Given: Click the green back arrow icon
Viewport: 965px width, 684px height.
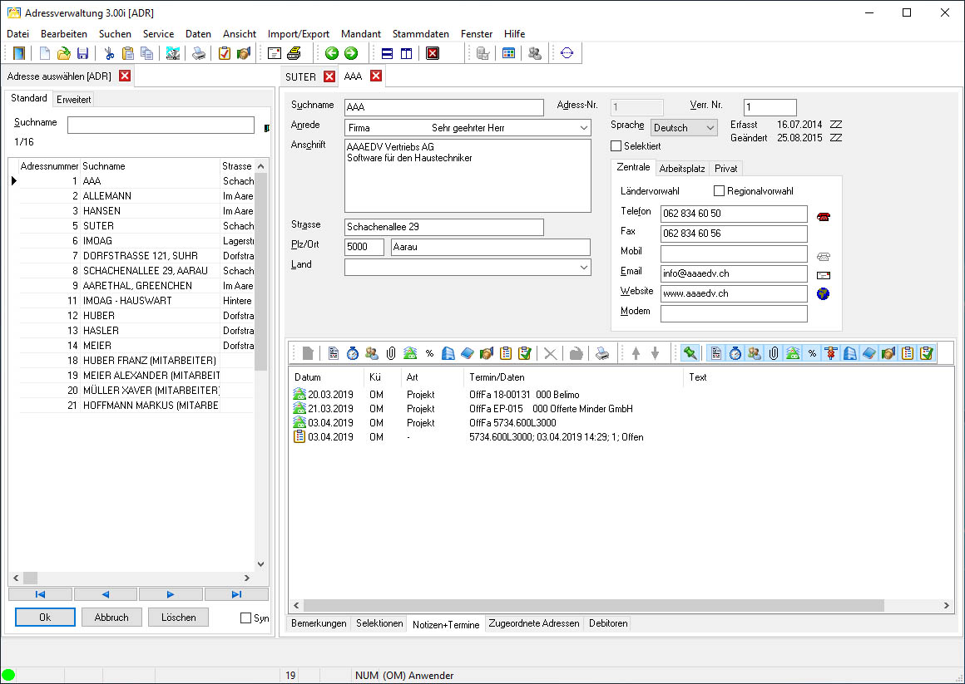Looking at the screenshot, I should tap(332, 53).
